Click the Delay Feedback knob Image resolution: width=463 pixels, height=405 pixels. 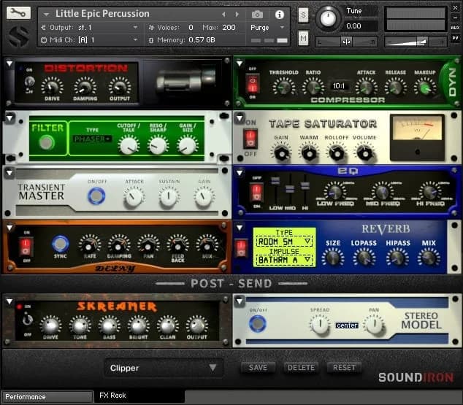[178, 244]
